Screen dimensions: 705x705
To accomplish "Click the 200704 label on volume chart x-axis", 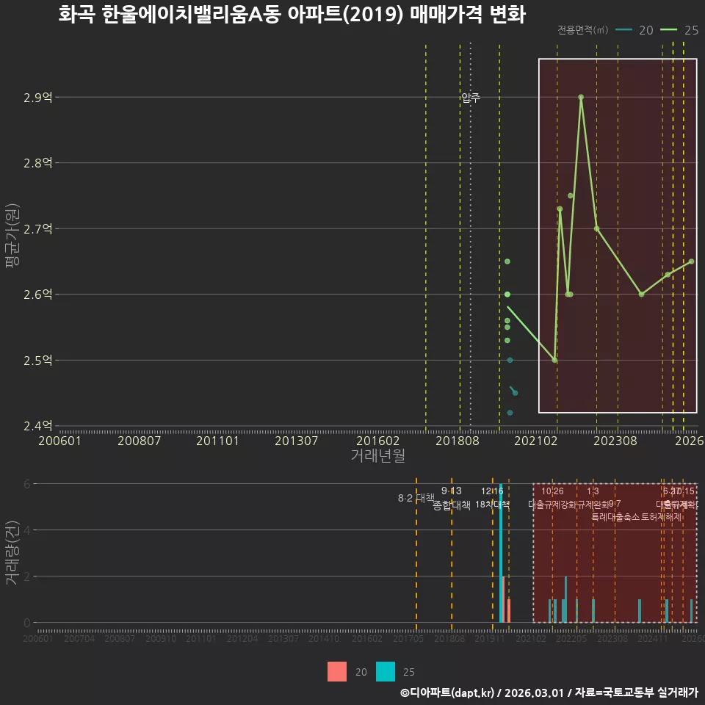I will click(79, 639).
